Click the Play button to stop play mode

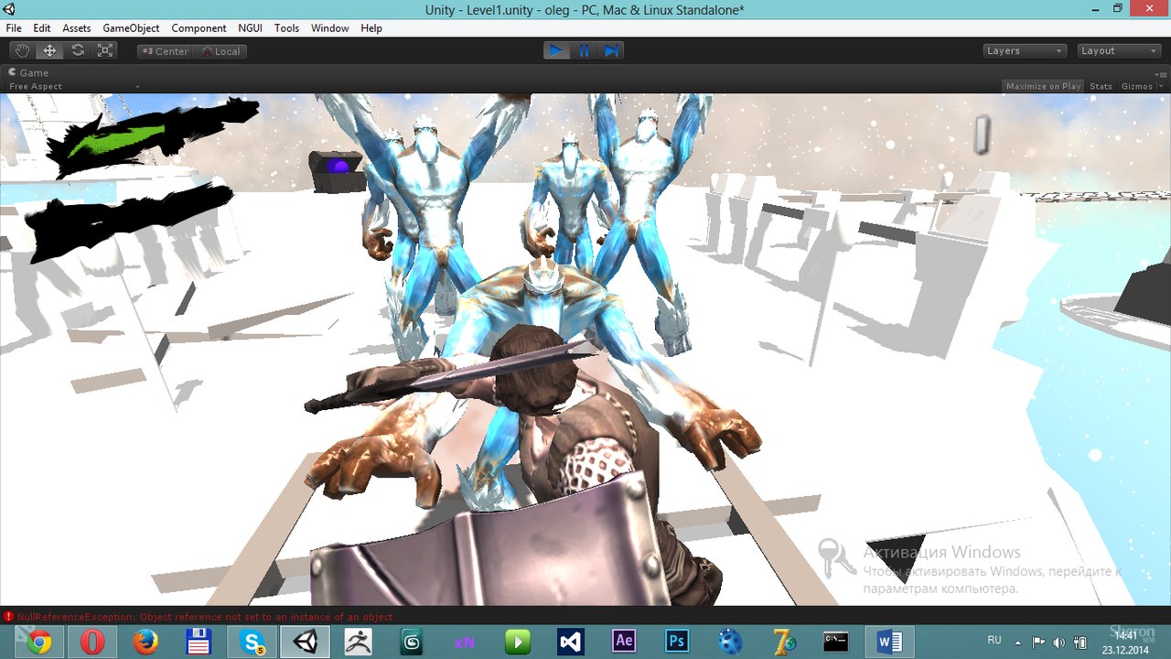556,50
